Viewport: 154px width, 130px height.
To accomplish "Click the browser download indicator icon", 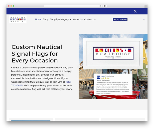I will [x=105, y=6].
